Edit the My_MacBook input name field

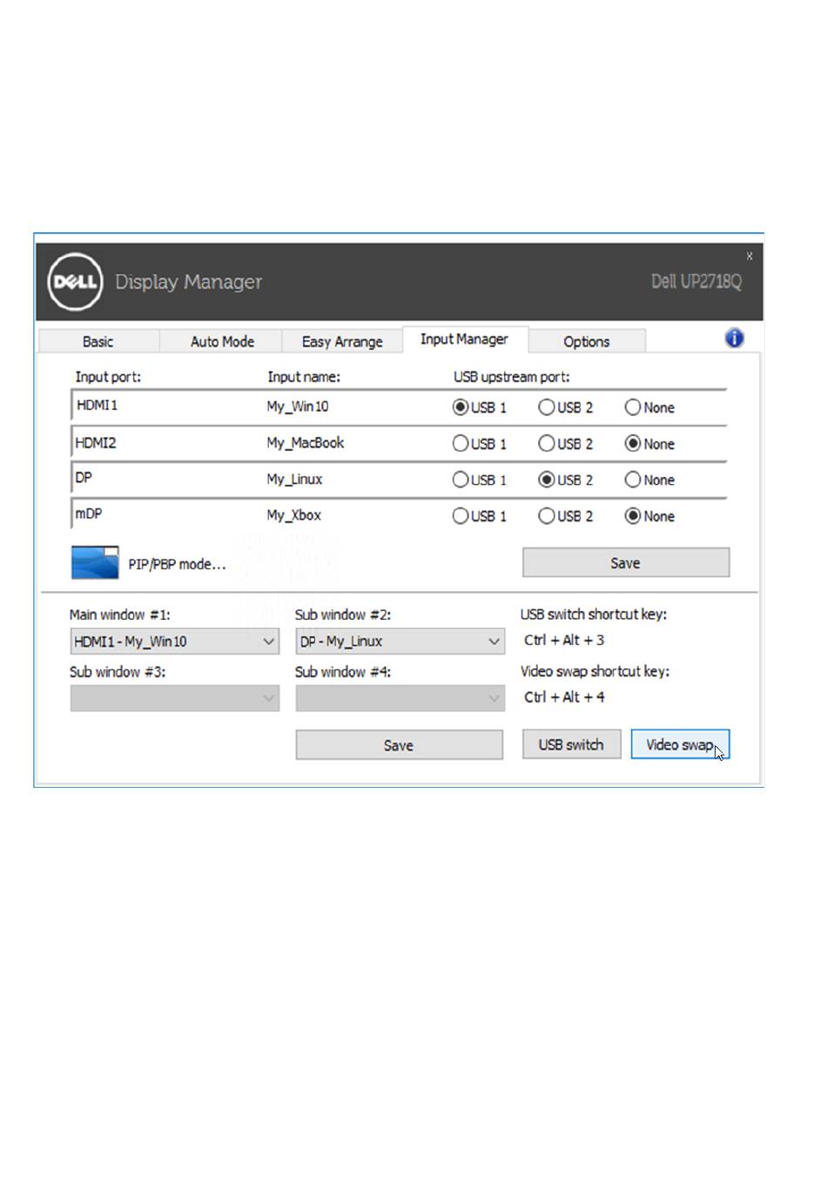[306, 443]
